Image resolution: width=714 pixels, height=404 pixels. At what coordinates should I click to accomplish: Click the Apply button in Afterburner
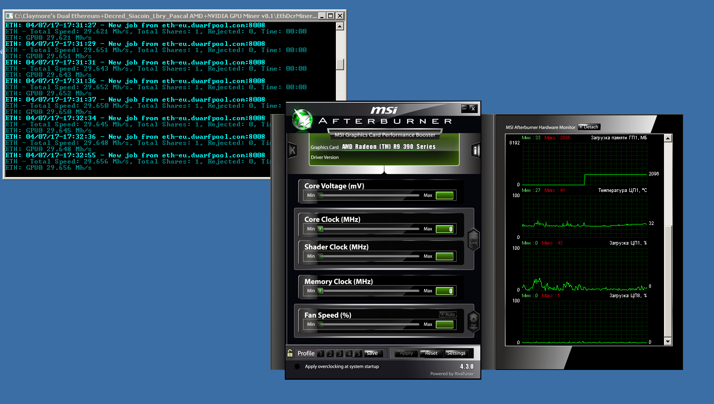click(x=407, y=353)
